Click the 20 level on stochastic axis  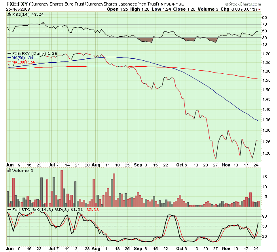click(x=265, y=237)
